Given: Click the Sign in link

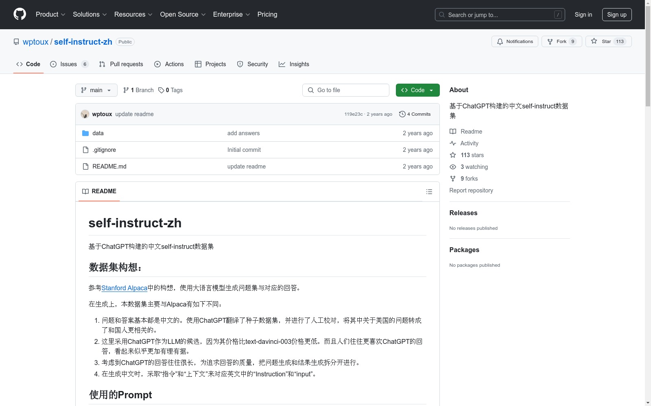Looking at the screenshot, I should pos(583,15).
